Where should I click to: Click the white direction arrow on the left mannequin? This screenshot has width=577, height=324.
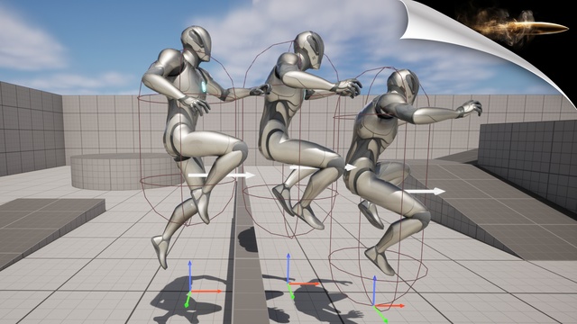(x=222, y=175)
